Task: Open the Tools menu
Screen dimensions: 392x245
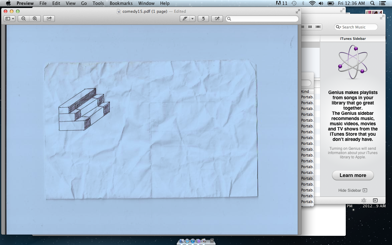Action: [98, 3]
